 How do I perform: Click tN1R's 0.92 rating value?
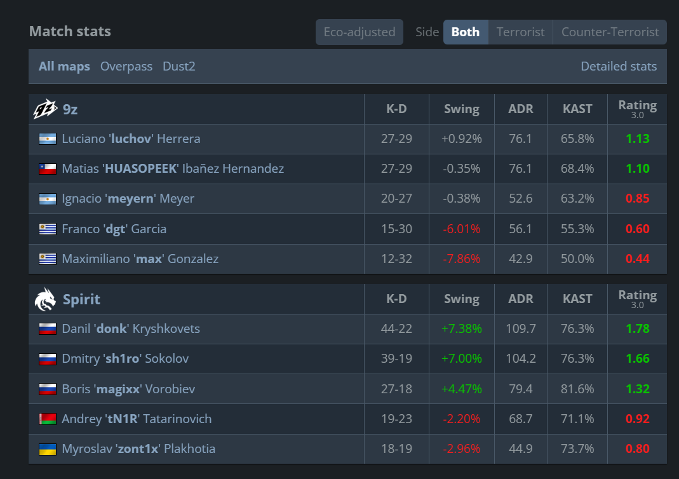[x=638, y=419]
